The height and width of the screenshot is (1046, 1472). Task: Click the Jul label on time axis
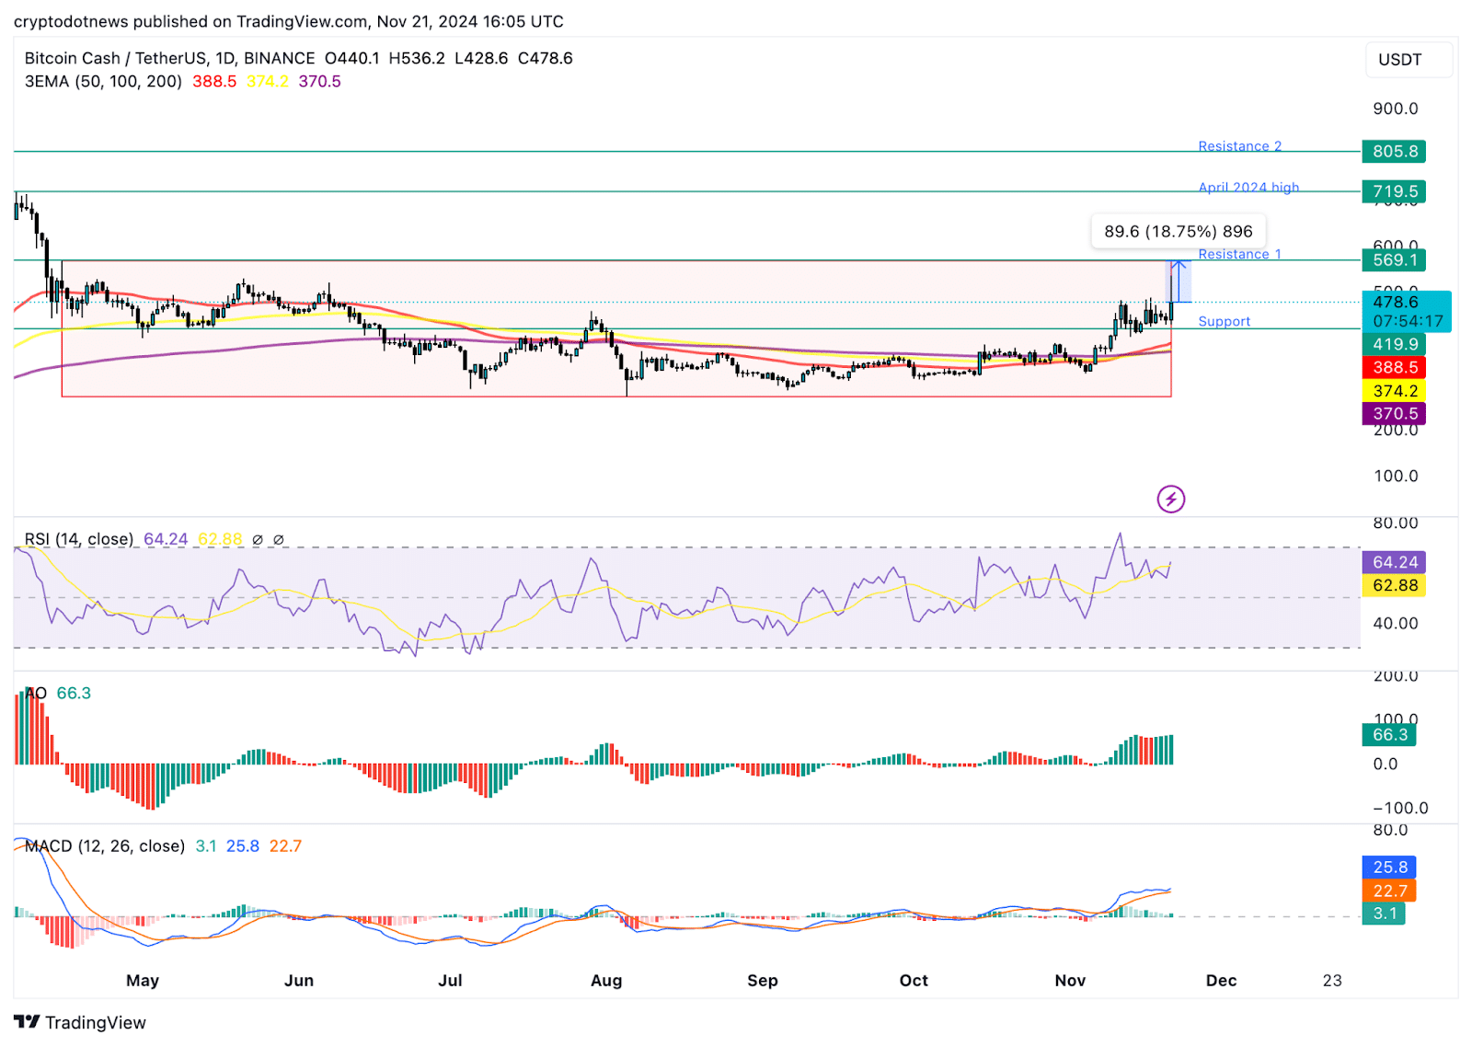click(x=450, y=980)
